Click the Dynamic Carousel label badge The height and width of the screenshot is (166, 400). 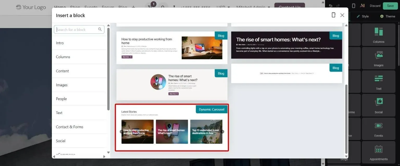coord(211,109)
